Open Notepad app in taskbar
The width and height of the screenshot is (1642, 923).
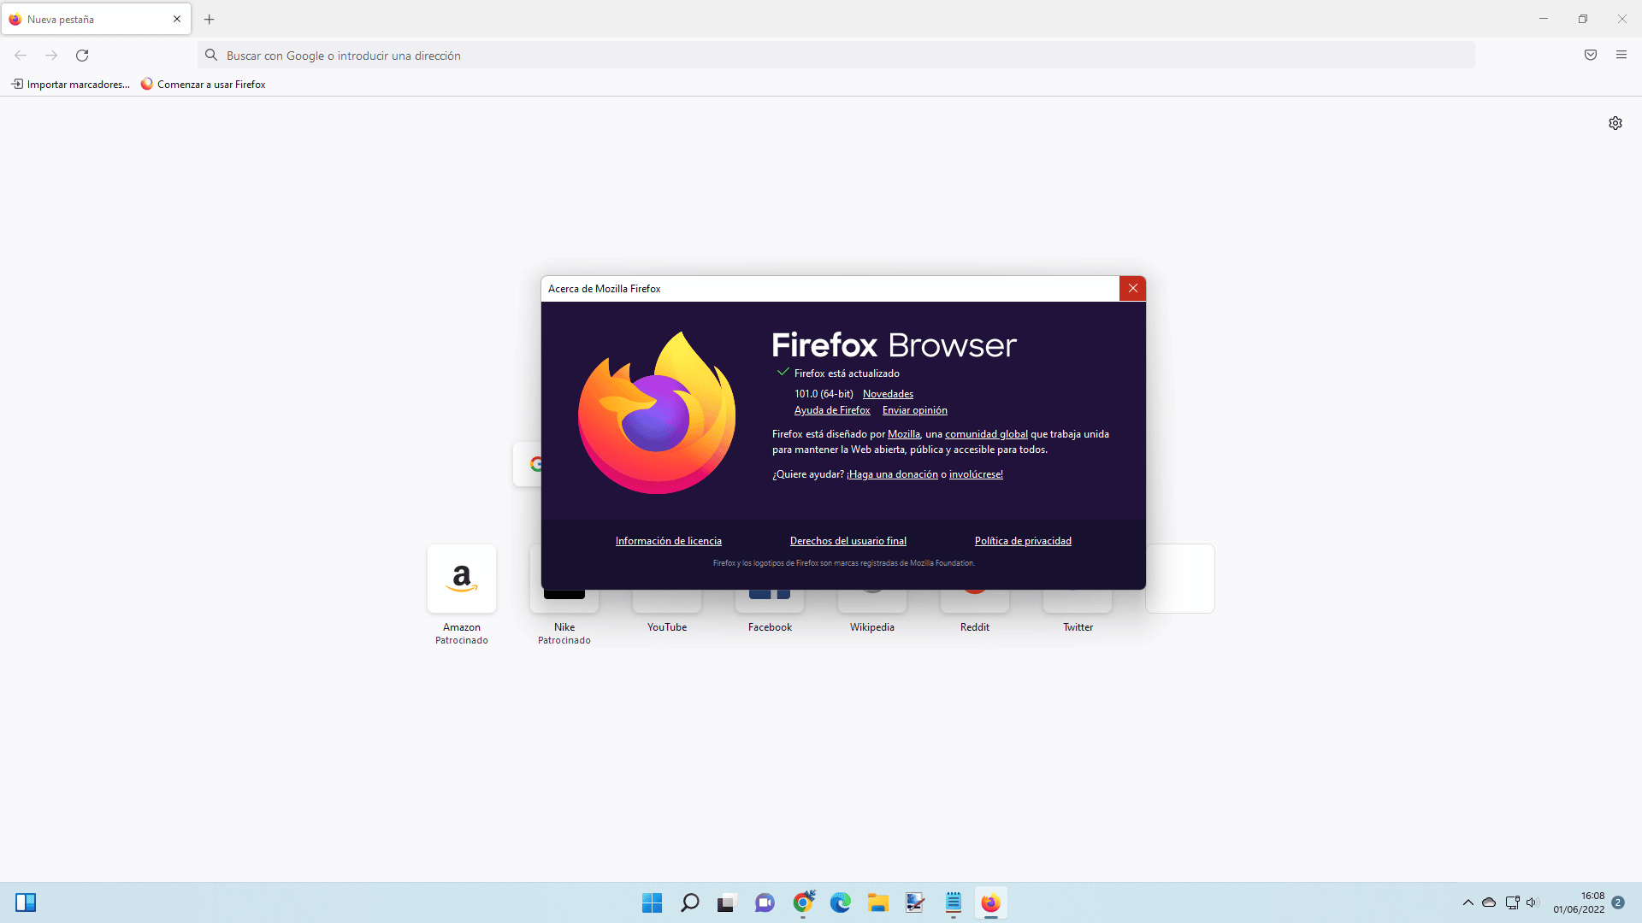(954, 902)
